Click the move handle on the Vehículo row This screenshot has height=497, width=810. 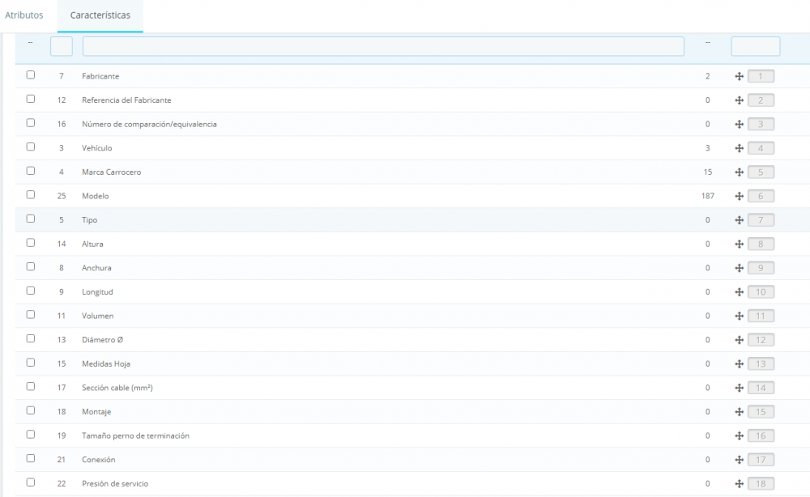[740, 147]
